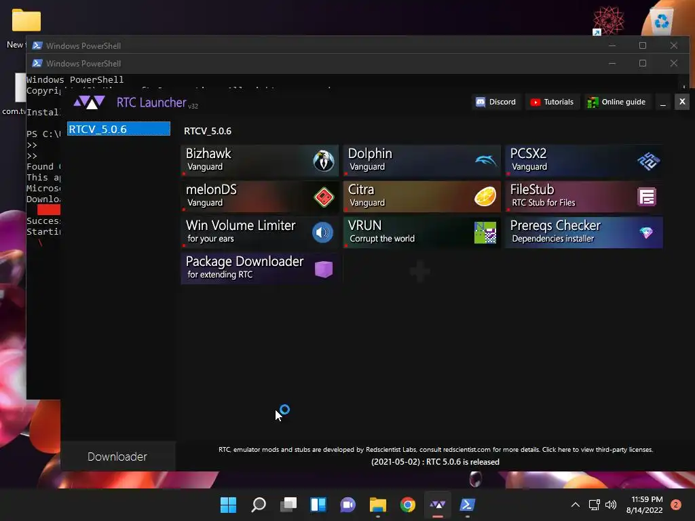Open Citra Vanguard via the orange slice icon

(485, 197)
